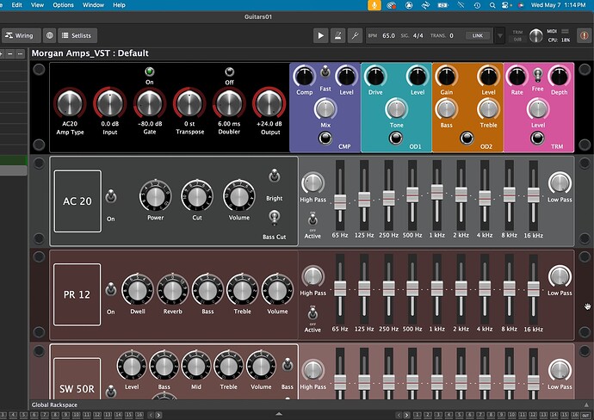Open Spotlight search in menu bar
The width and height of the screenshot is (594, 420).
tap(492, 5)
